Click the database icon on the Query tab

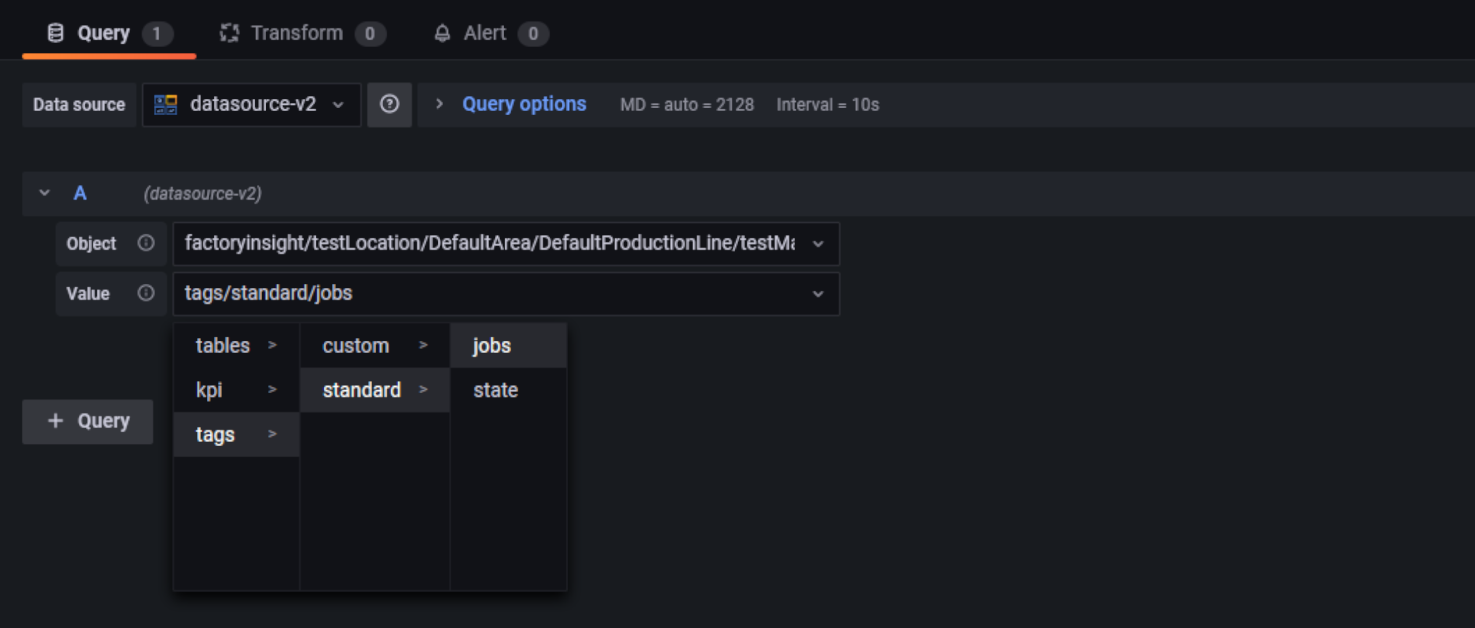55,33
